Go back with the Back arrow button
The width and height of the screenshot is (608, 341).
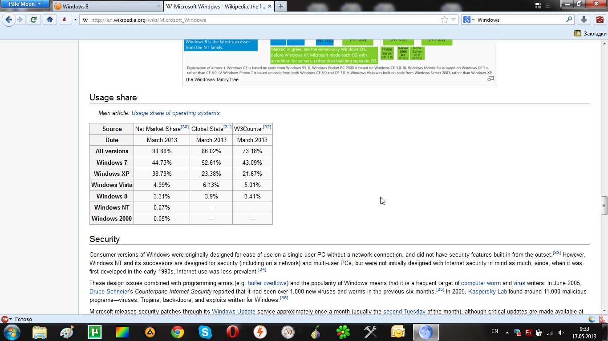(x=8, y=20)
